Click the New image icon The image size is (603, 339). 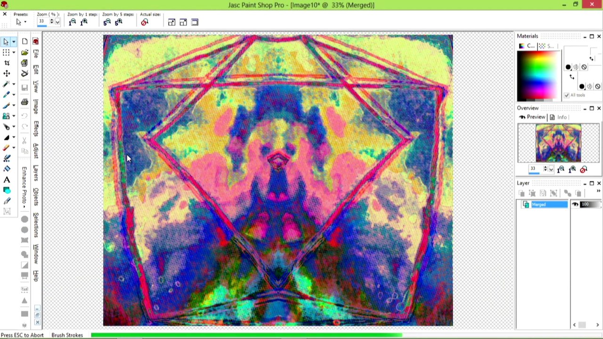(x=24, y=41)
